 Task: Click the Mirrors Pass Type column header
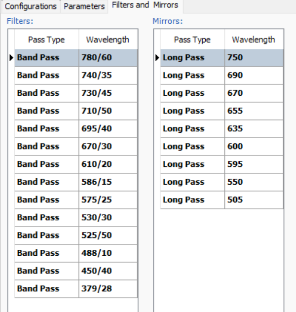(x=192, y=40)
